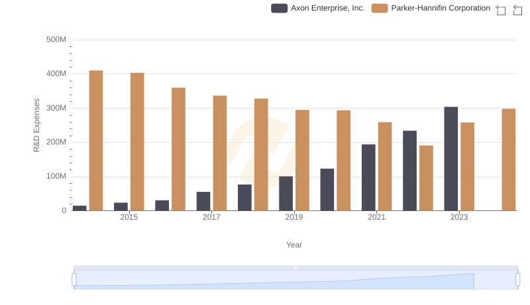Select the Parker-Hannifin bar for 2018
This screenshot has width=530, height=305.
261,155
